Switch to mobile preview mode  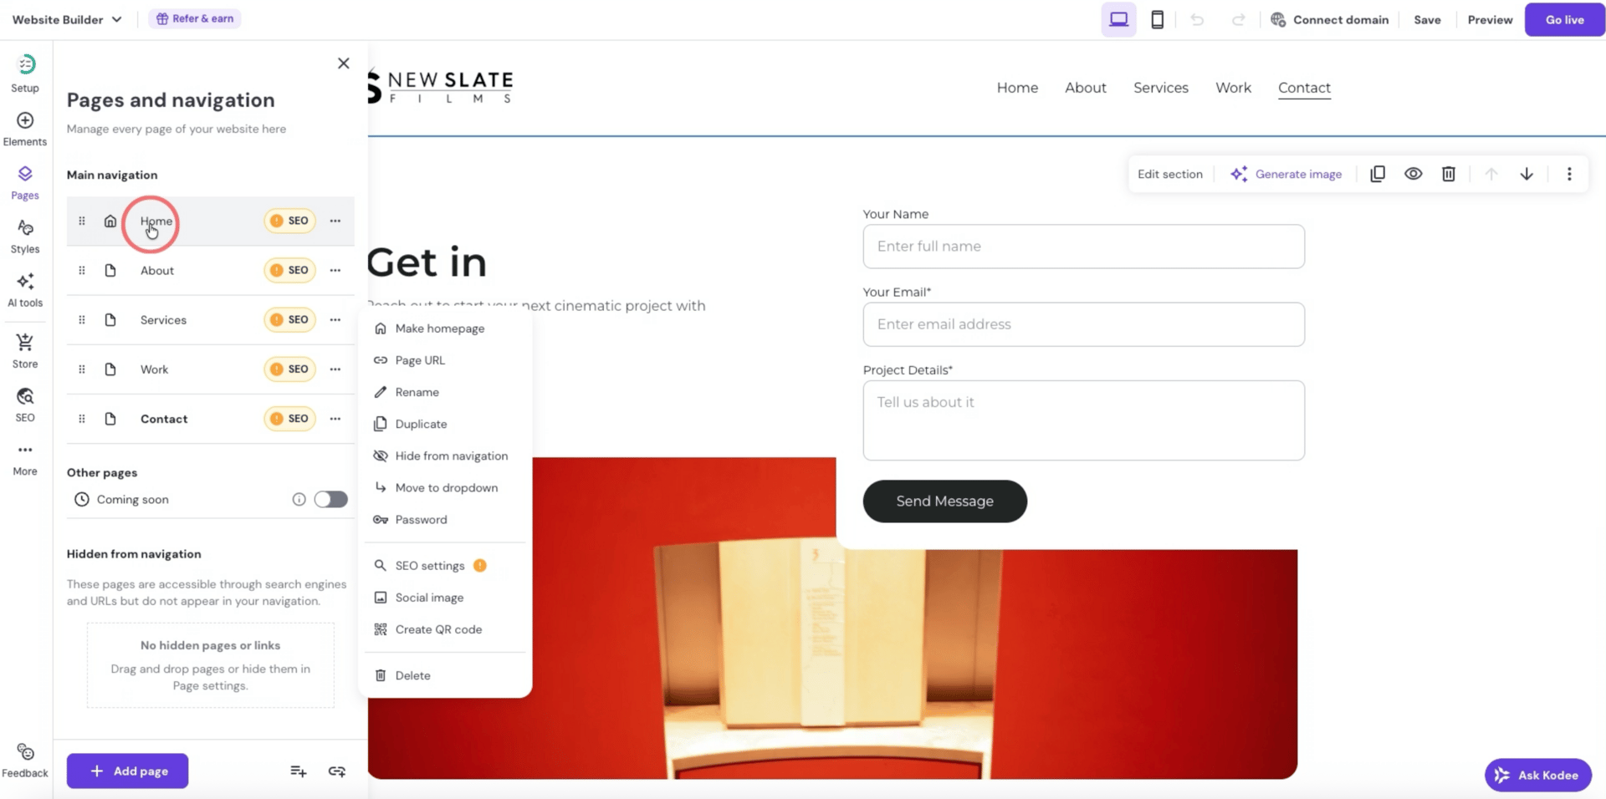pos(1158,18)
